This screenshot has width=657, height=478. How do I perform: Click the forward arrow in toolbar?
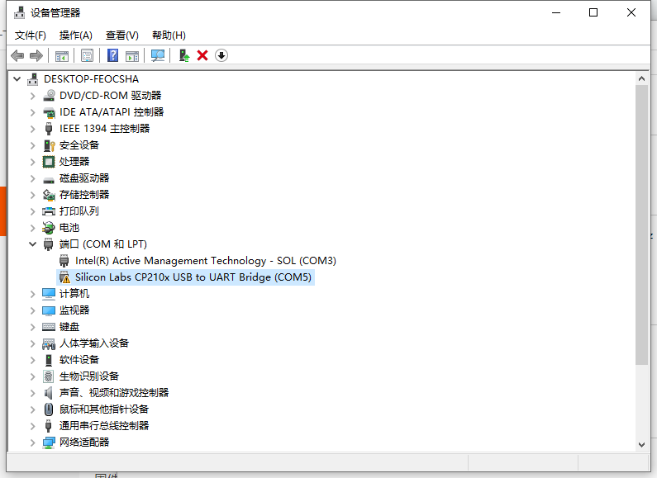point(36,55)
